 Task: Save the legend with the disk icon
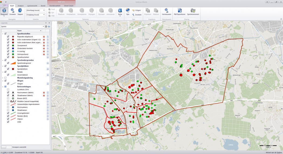click(x=46, y=27)
